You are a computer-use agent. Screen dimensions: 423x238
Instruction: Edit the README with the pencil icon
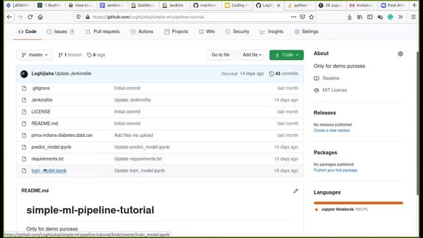(295, 191)
